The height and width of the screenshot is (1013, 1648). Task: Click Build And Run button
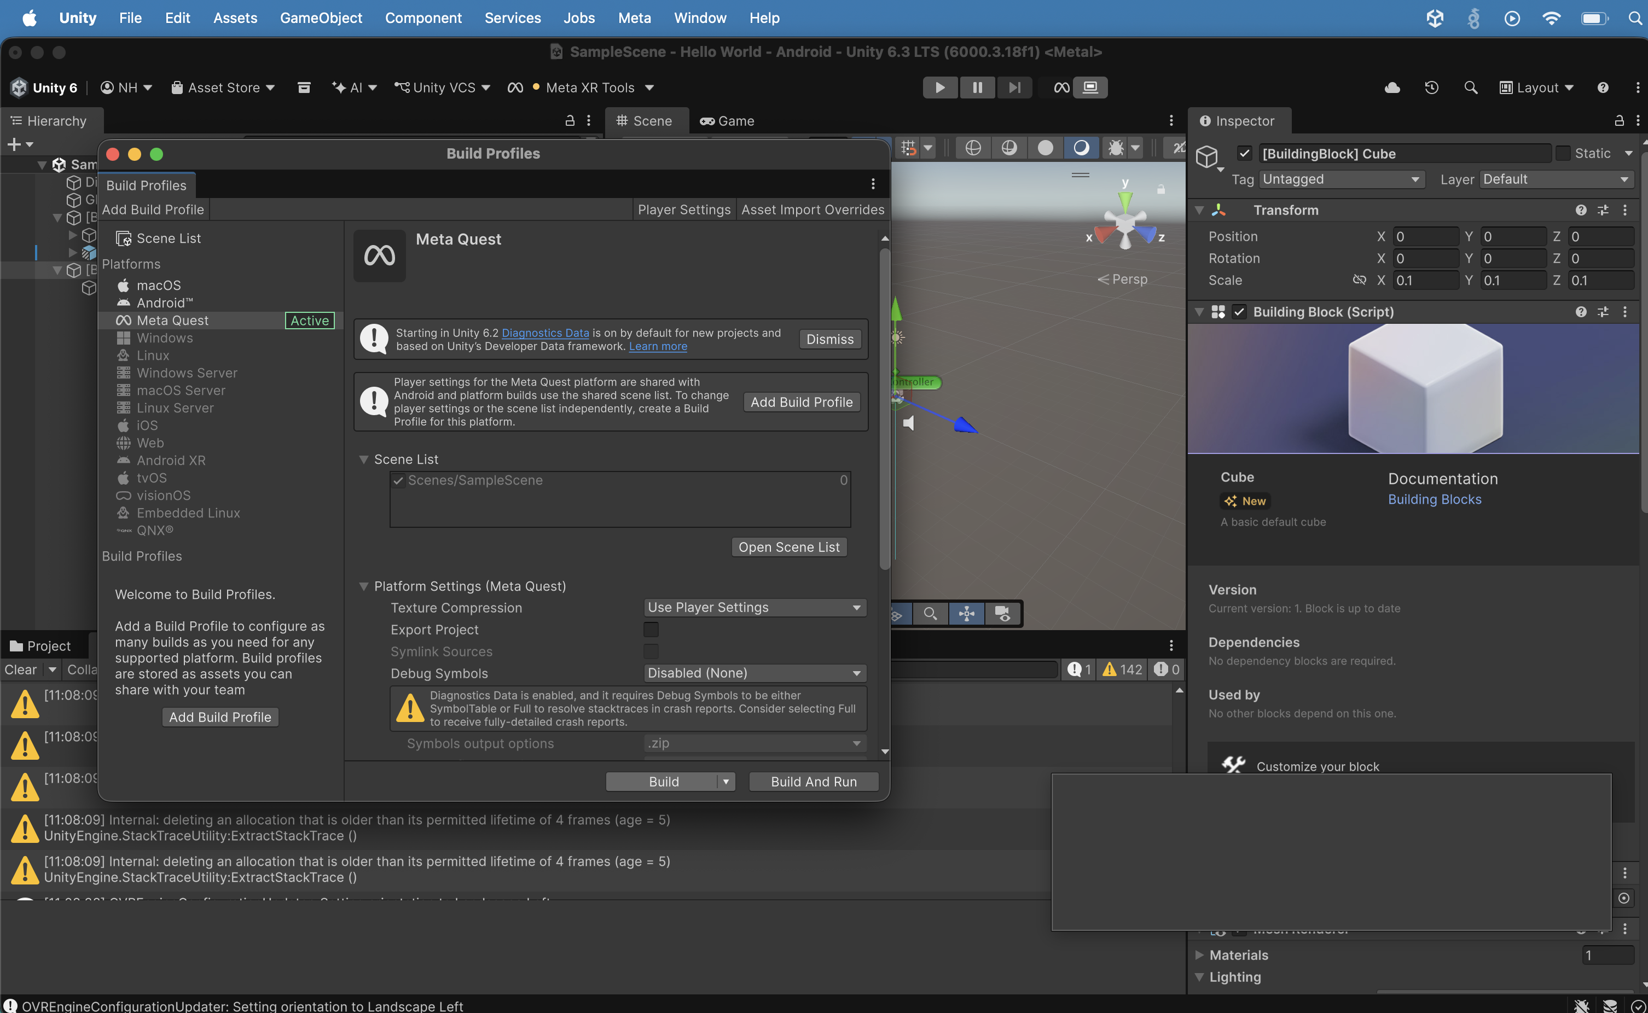pyautogui.click(x=814, y=782)
